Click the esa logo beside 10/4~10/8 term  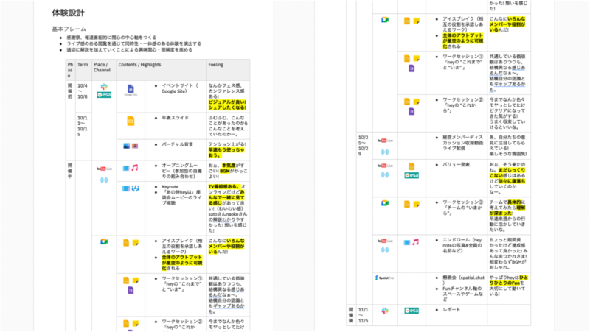tap(104, 95)
